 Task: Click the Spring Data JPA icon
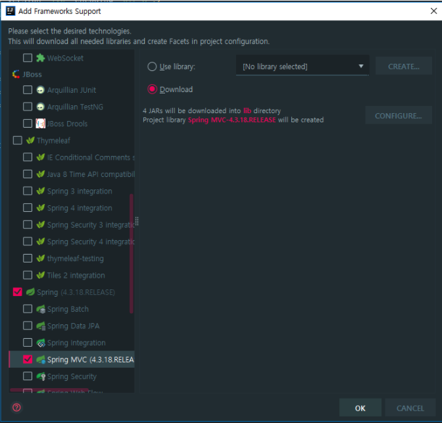pos(41,326)
